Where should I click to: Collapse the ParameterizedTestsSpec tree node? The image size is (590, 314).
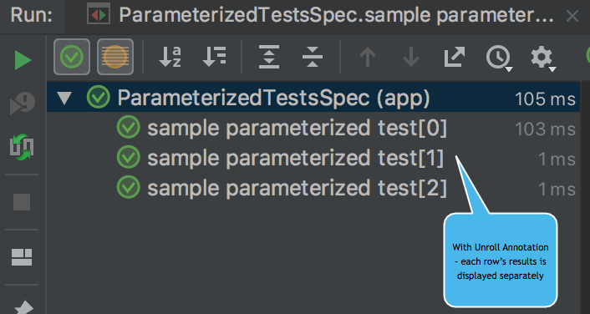[64, 98]
